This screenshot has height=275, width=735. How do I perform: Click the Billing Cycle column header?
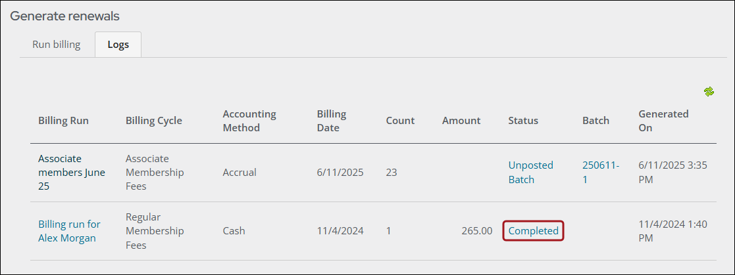(x=154, y=121)
